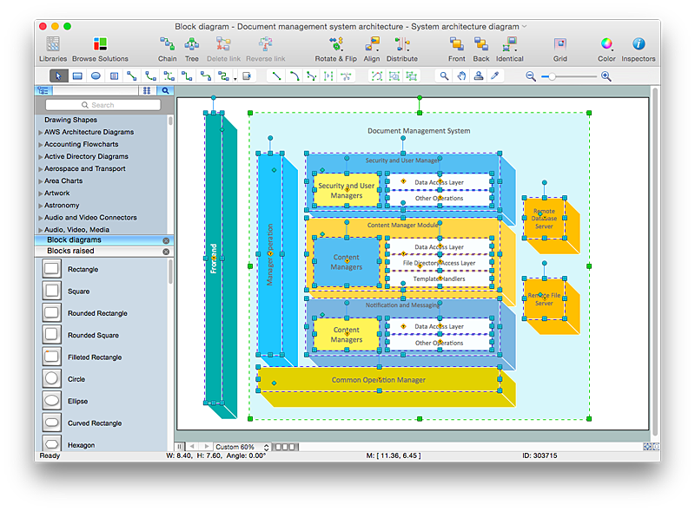Image resolution: width=695 pixels, height=511 pixels.
Task: Select the hand pan tool
Action: click(x=461, y=76)
